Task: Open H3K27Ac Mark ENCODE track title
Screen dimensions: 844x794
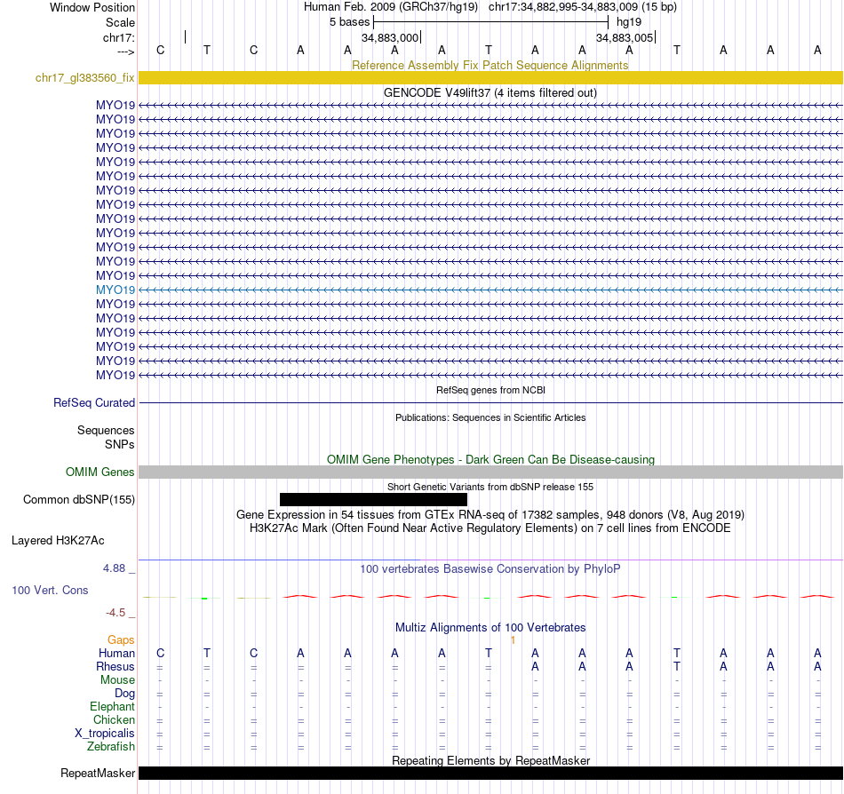Action: pos(490,528)
